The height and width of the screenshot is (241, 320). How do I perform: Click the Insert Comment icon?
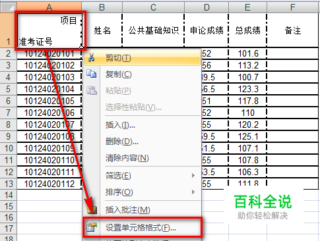point(92,210)
